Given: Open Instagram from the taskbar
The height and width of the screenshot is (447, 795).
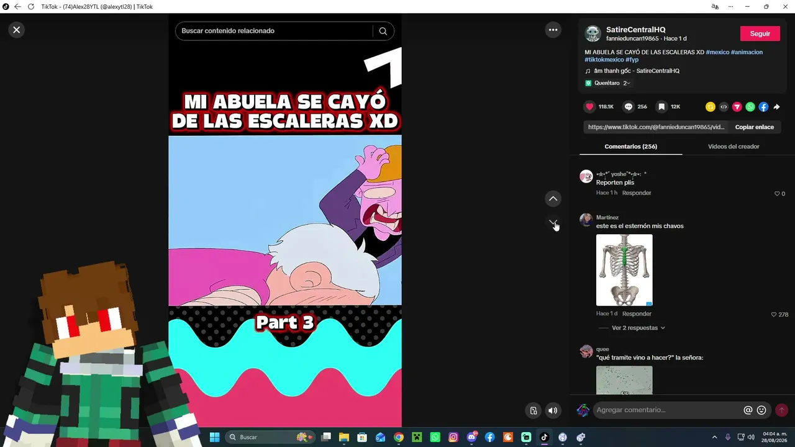Looking at the screenshot, I should pyautogui.click(x=453, y=437).
